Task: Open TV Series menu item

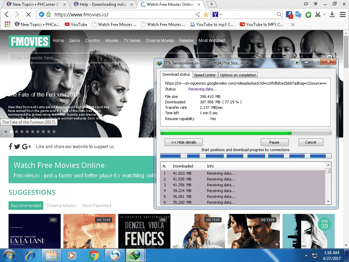Action: point(132,41)
